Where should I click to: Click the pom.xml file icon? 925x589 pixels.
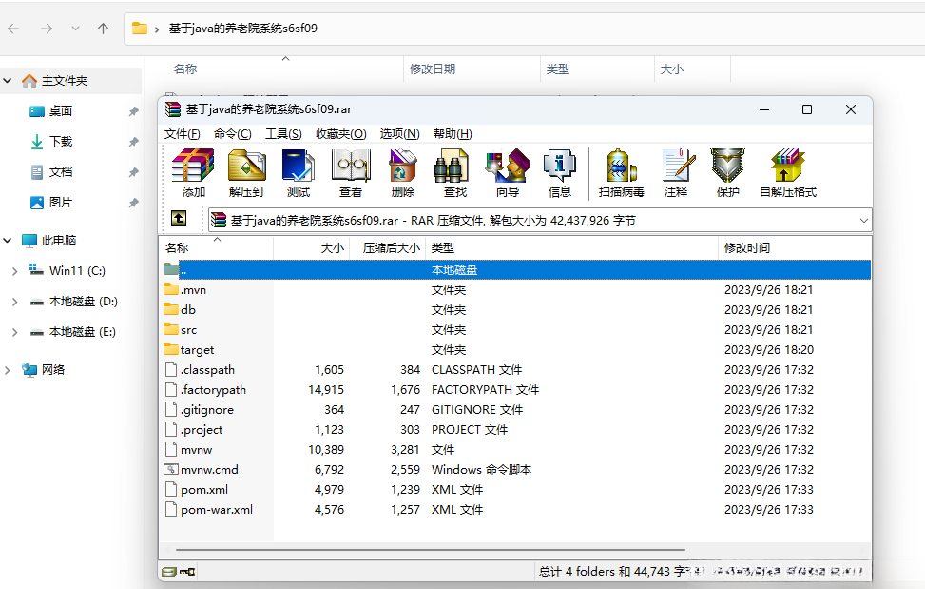tap(171, 489)
